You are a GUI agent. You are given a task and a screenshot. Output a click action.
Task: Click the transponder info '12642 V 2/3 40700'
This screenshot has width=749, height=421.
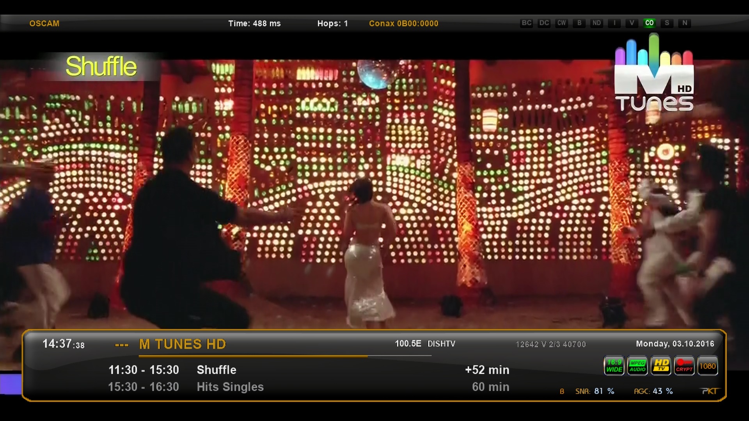[x=551, y=344]
